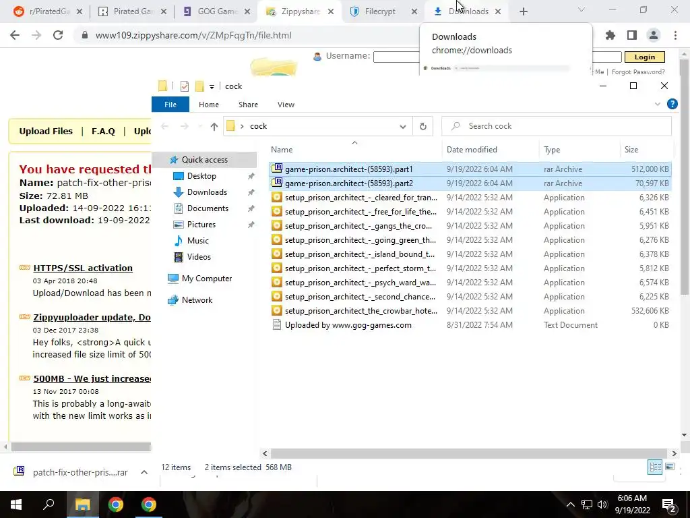Select setup_prison_architect psych_ward file
The width and height of the screenshot is (690, 518).
[x=470, y=283]
